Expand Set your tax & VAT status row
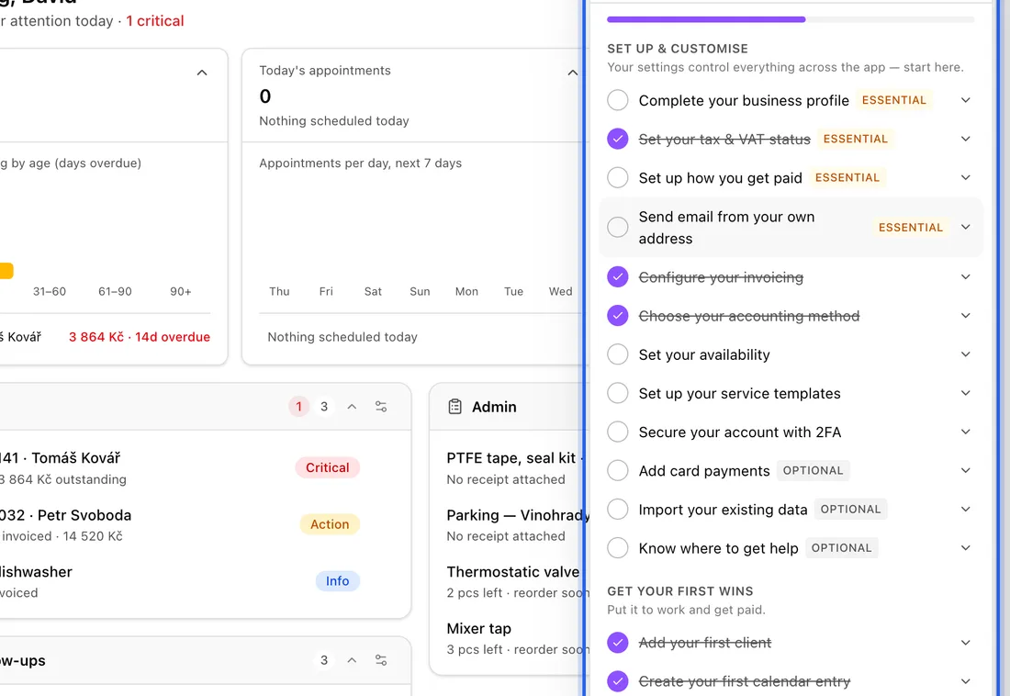The height and width of the screenshot is (696, 1010). point(966,139)
